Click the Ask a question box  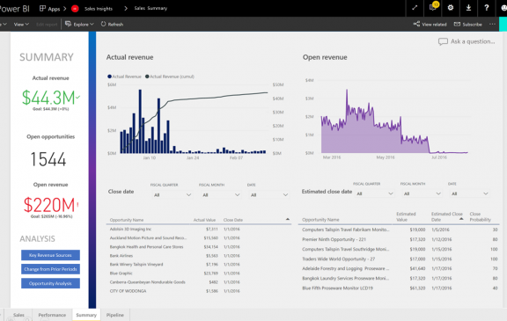(x=467, y=41)
